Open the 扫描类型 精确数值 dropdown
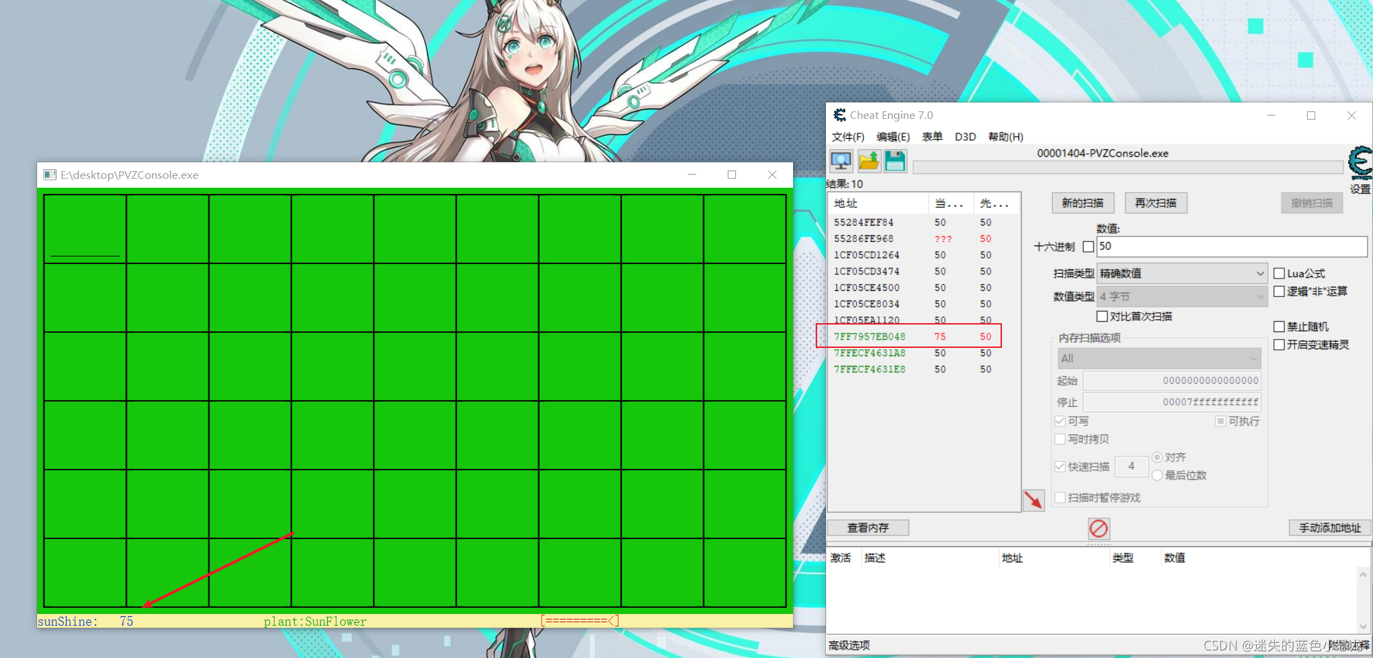The image size is (1373, 658). [x=1182, y=273]
